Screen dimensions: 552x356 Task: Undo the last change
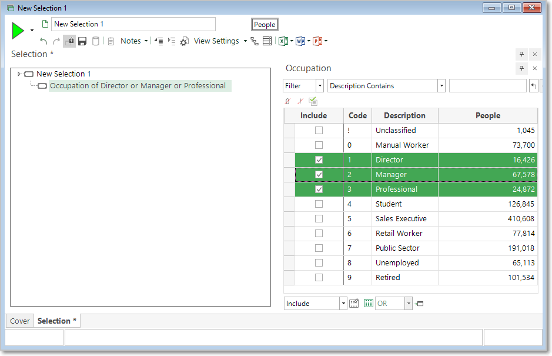(x=44, y=41)
